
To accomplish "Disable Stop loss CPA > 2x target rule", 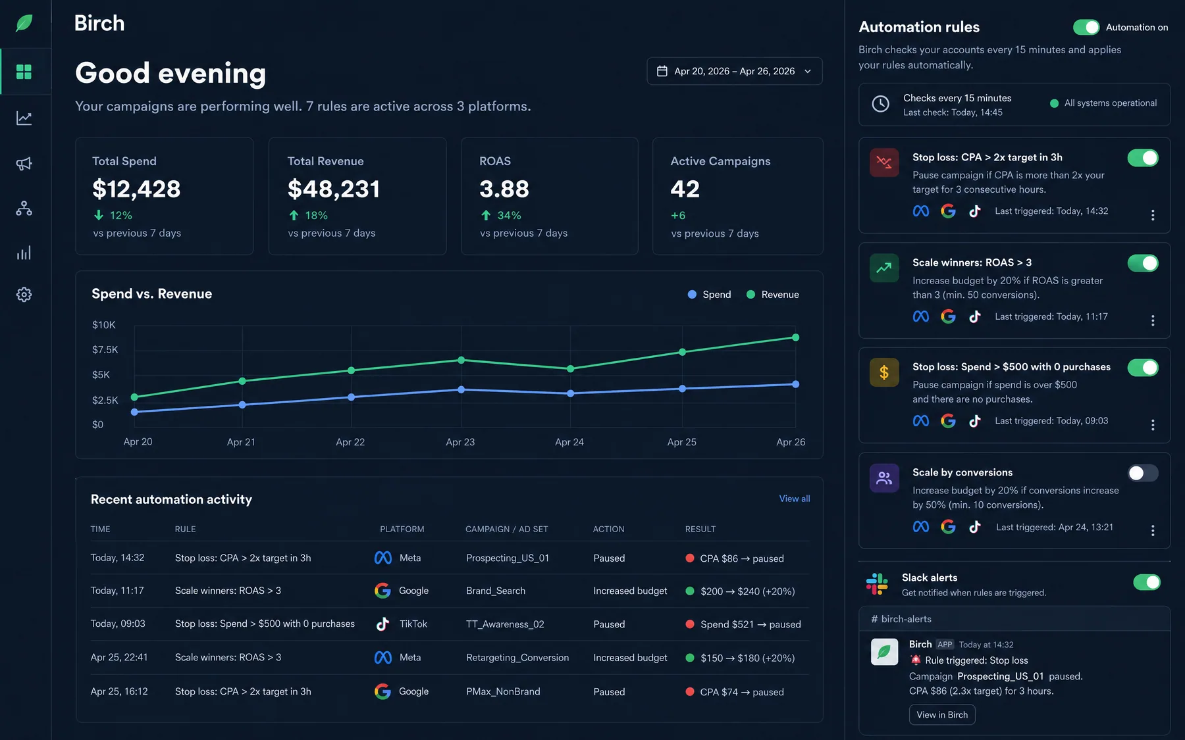I will (1143, 158).
